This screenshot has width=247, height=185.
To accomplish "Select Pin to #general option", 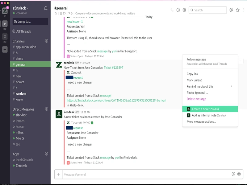I will pos(210,93).
